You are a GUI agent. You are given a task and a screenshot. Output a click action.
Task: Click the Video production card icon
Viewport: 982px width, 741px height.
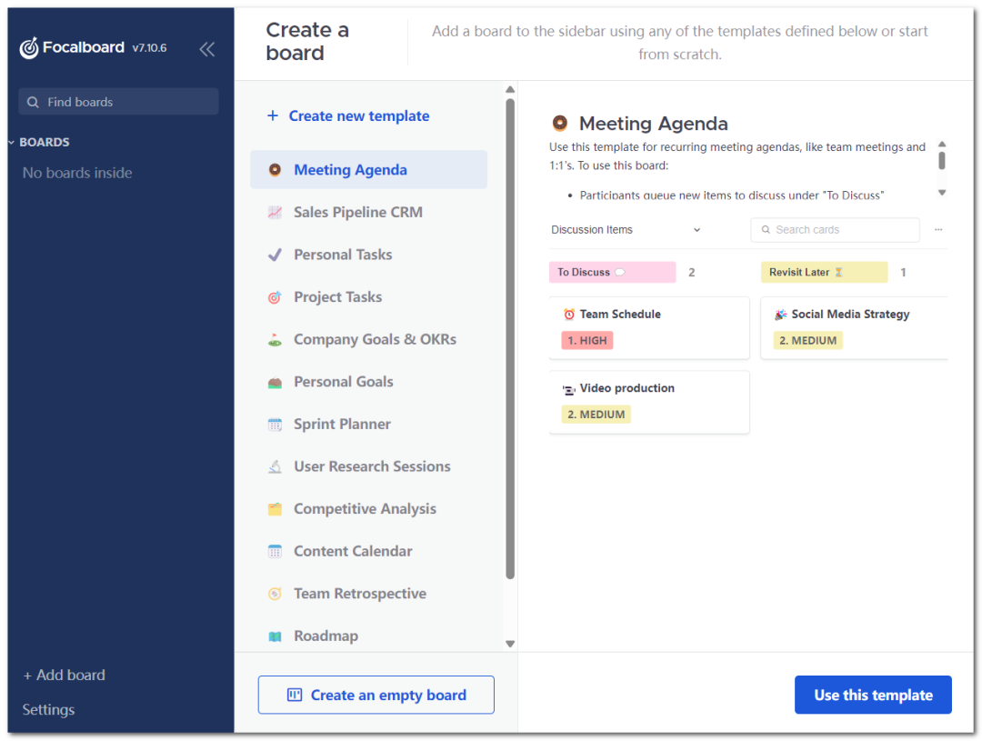[x=568, y=389]
